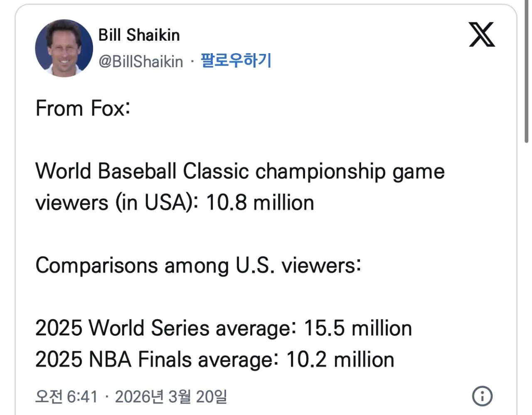The height and width of the screenshot is (415, 532).
Task: Click the X logo icon
Action: tap(482, 34)
